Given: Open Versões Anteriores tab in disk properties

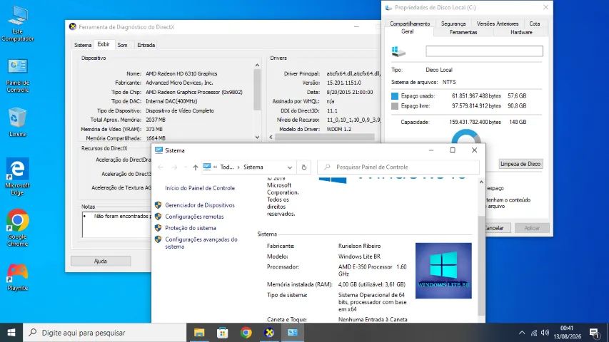Looking at the screenshot, I should (x=498, y=24).
